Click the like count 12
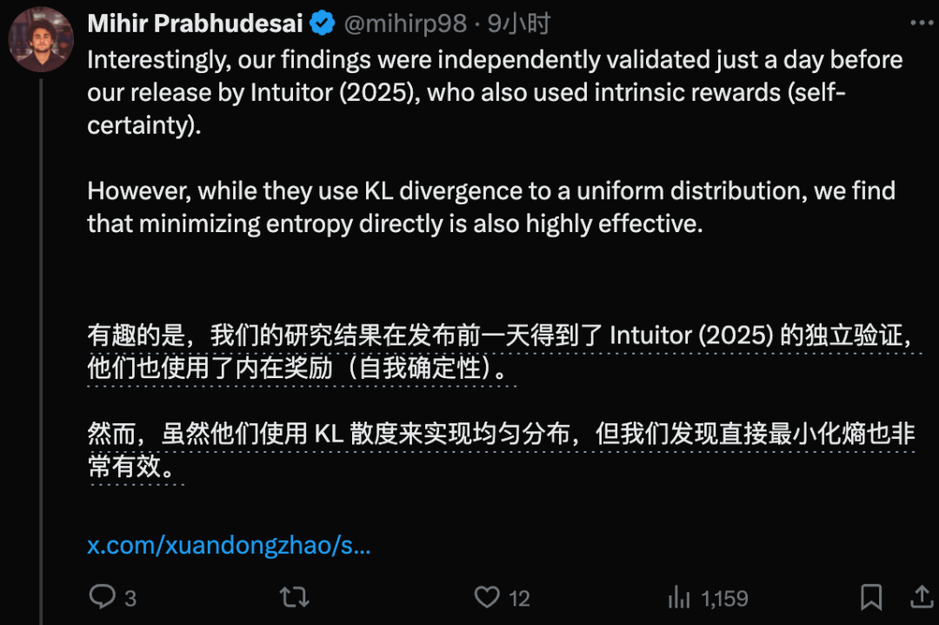Viewport: 939px width, 625px height. [x=519, y=598]
